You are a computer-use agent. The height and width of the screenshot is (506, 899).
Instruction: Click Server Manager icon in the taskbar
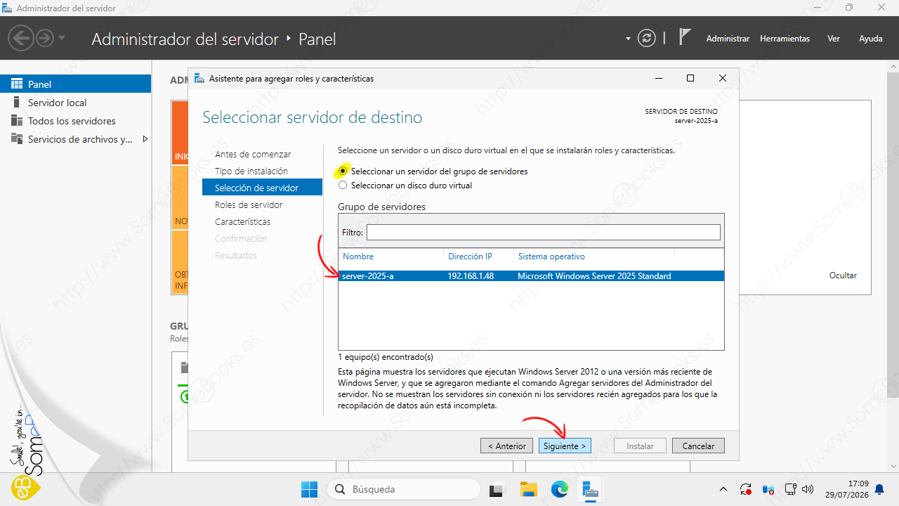pos(591,489)
